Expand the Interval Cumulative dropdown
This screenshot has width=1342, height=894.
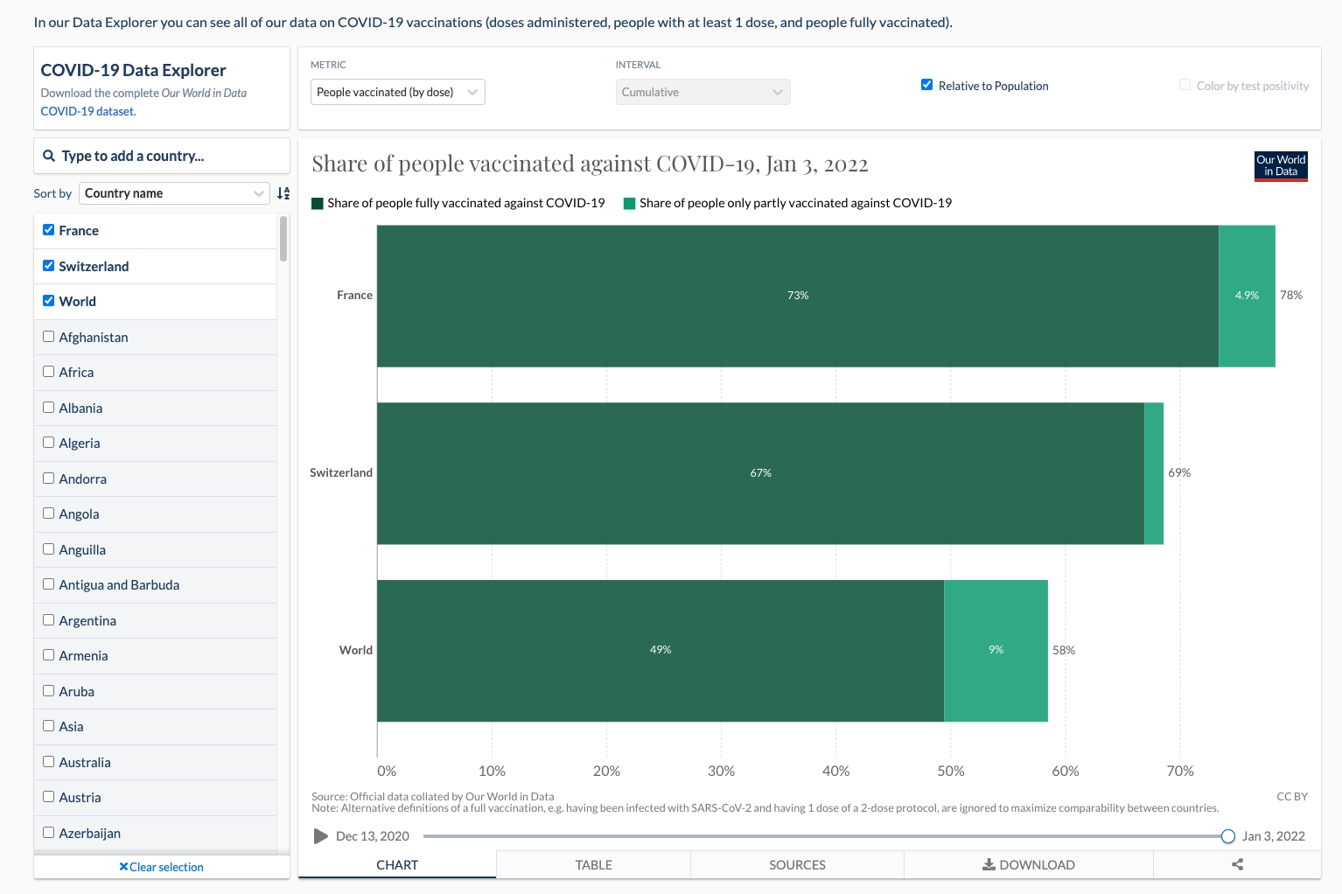[702, 92]
